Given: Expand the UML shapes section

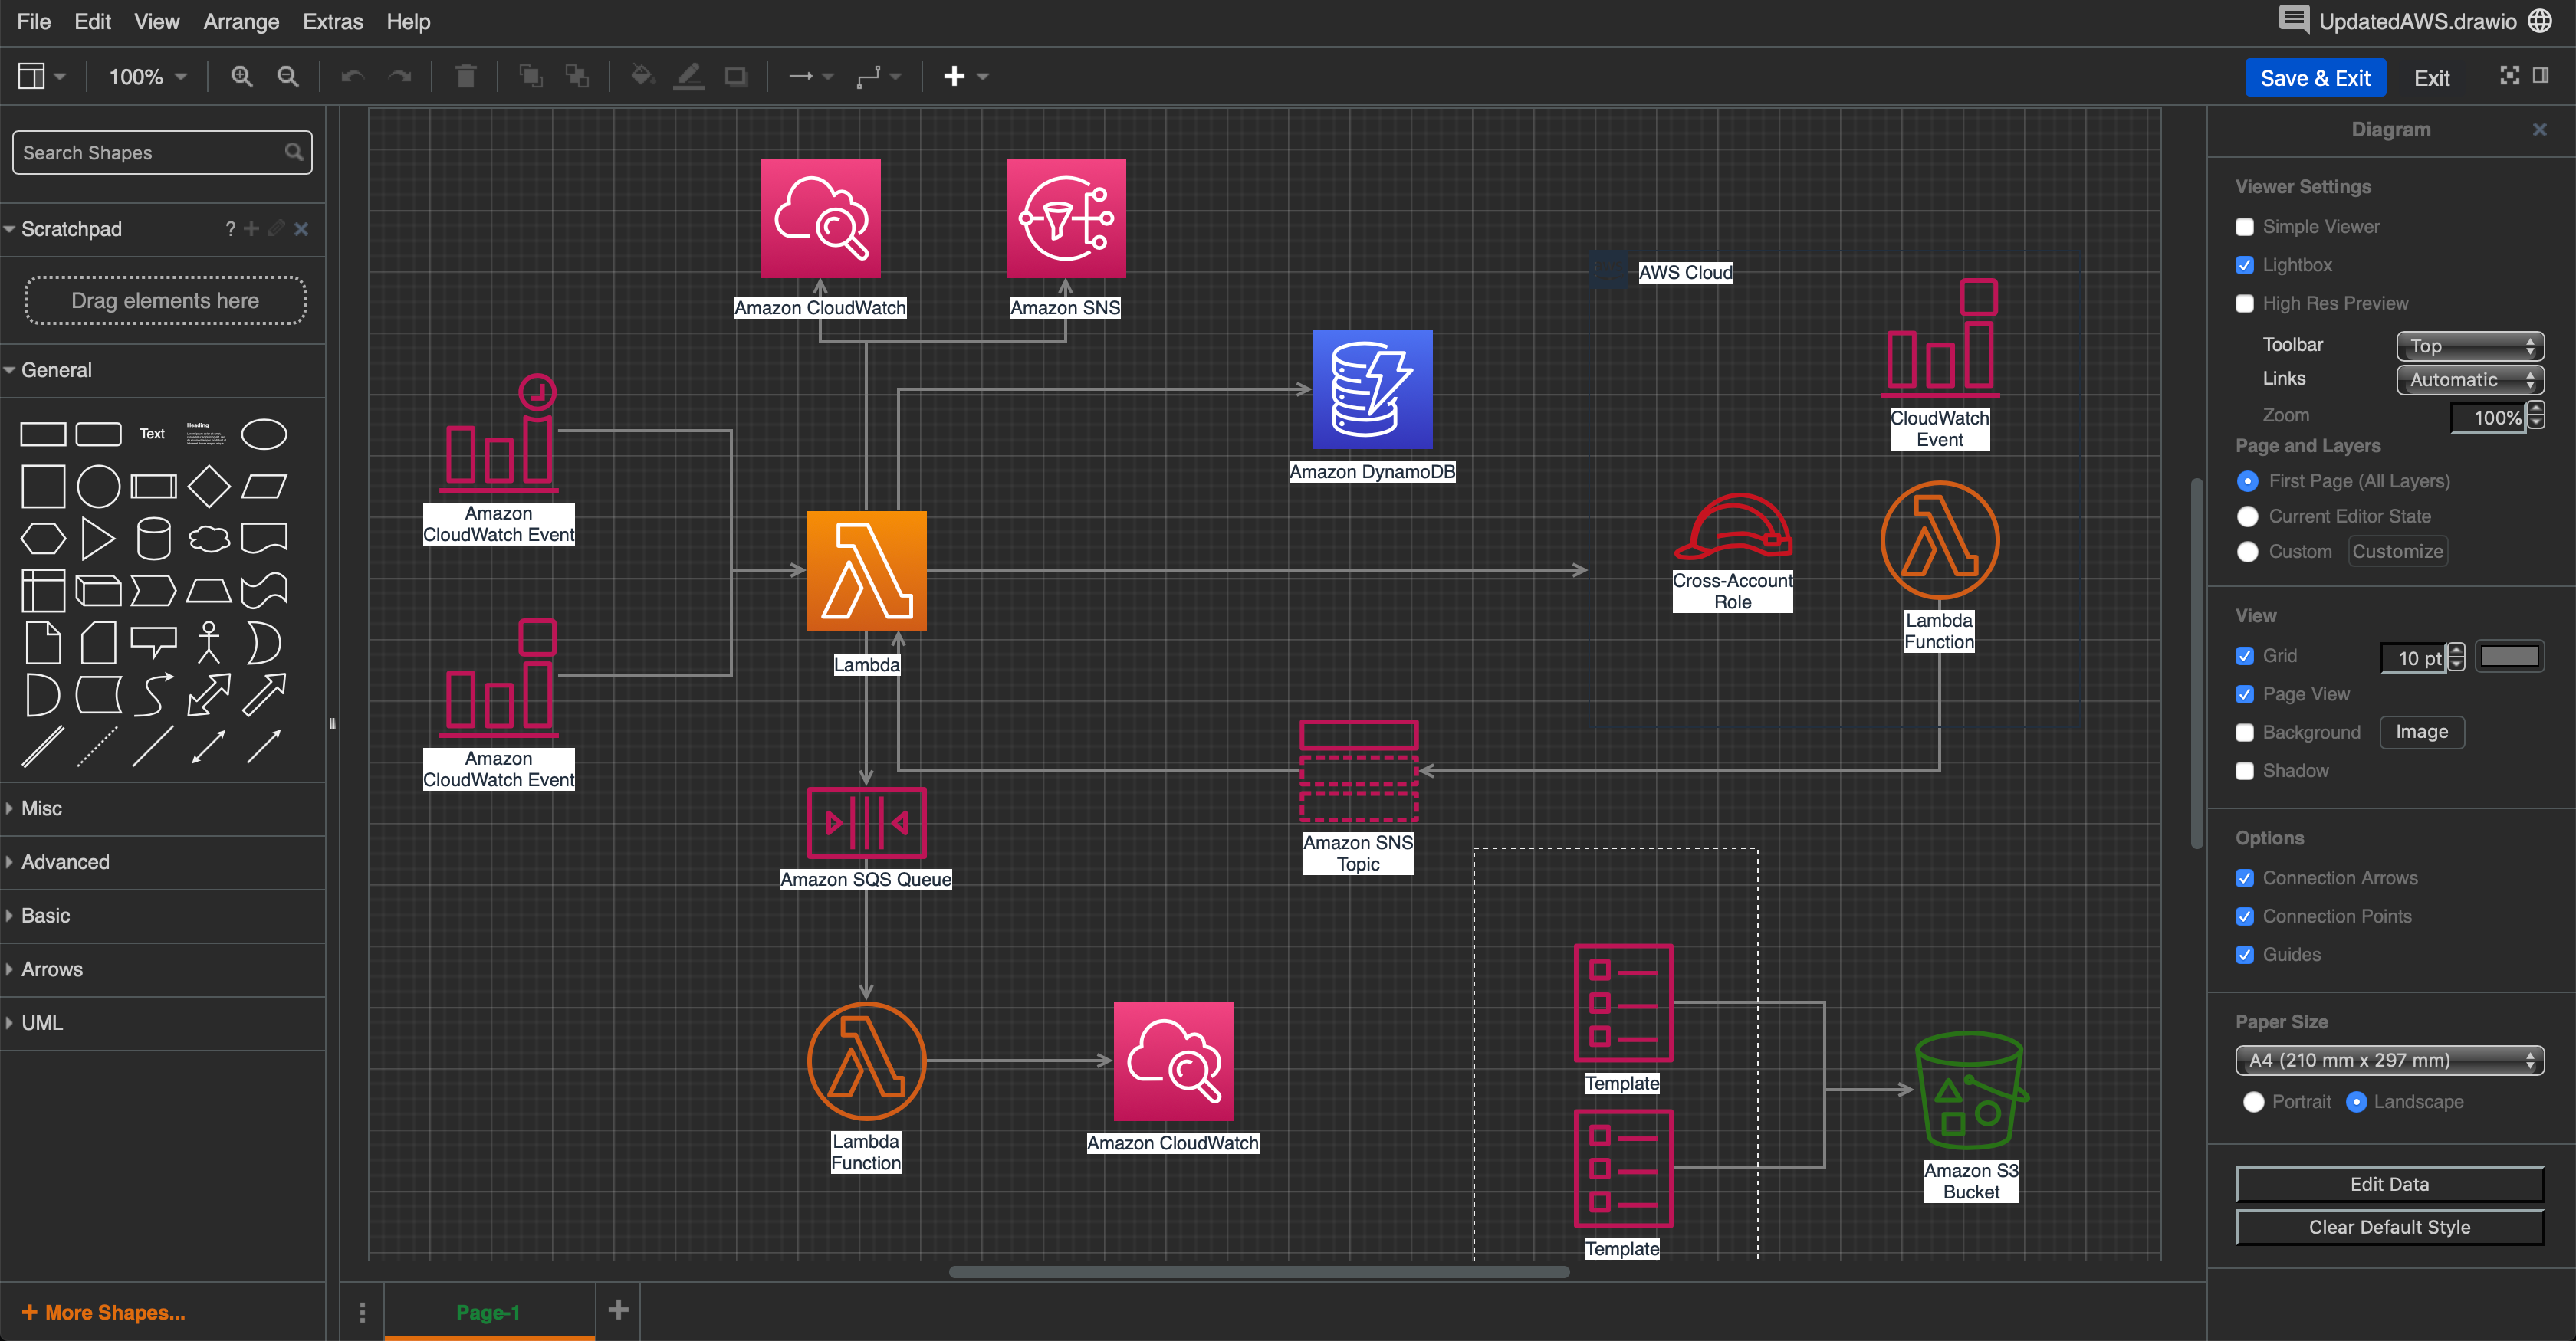Looking at the screenshot, I should [44, 1022].
